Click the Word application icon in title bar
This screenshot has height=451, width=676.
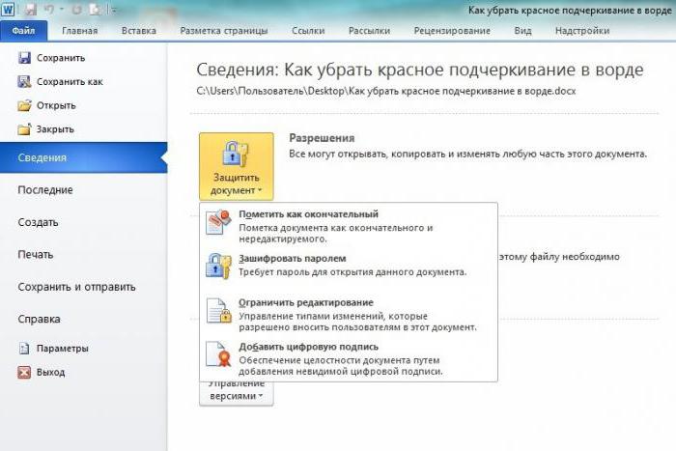click(x=8, y=9)
